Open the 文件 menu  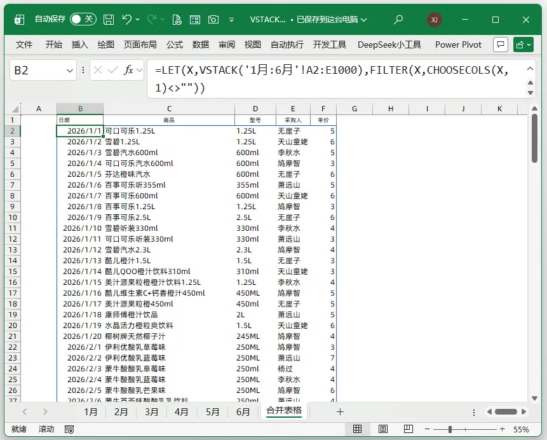pos(24,45)
